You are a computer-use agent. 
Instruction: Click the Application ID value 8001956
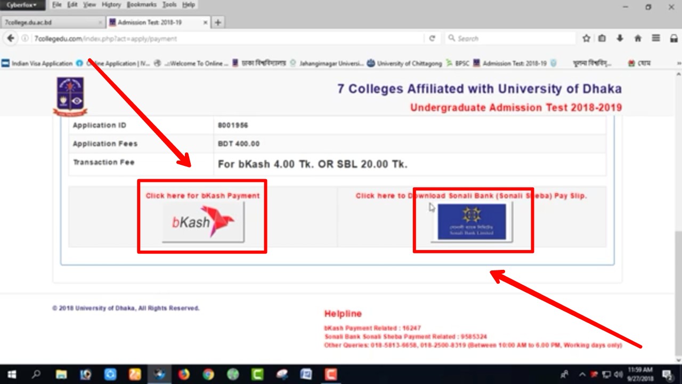tap(233, 125)
